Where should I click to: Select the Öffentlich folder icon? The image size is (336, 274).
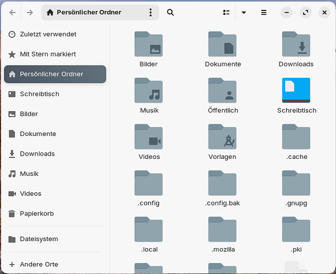(222, 90)
